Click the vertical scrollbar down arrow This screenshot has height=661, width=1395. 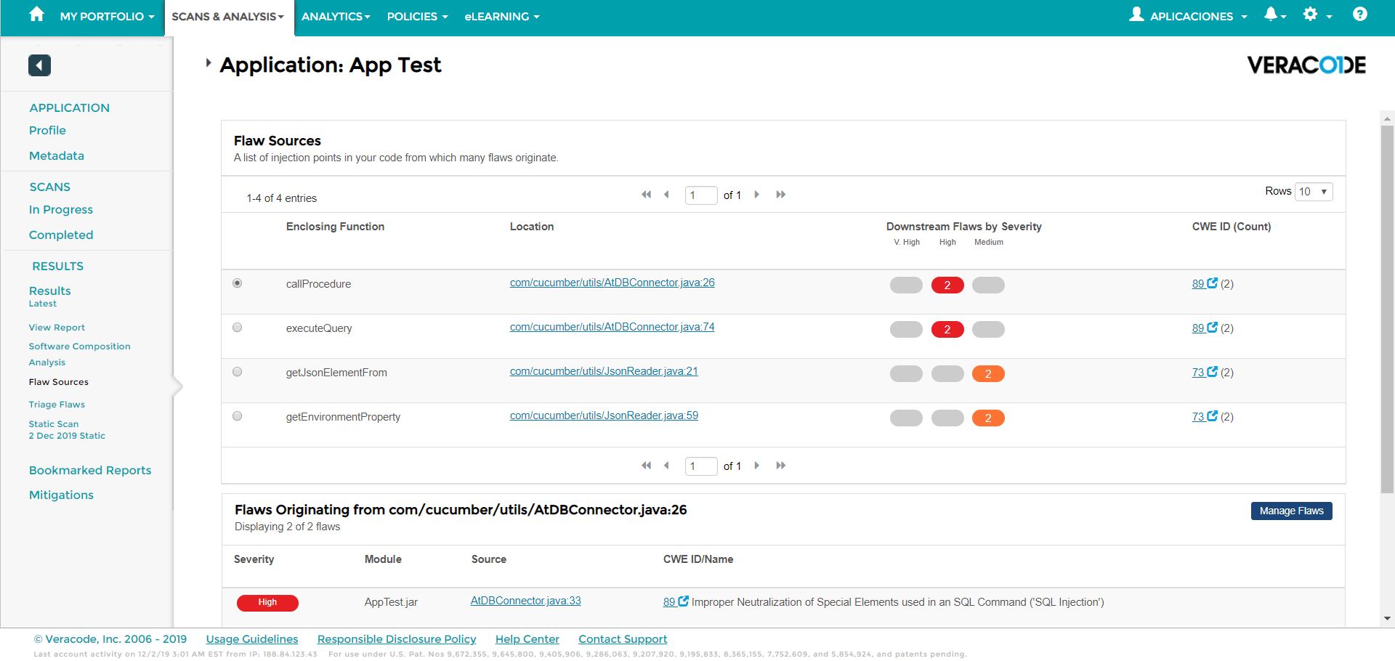click(1388, 619)
